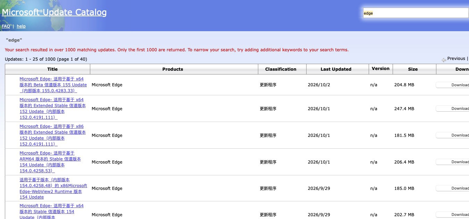
Task: Select the 247.4 MB size value
Action: 404,109
